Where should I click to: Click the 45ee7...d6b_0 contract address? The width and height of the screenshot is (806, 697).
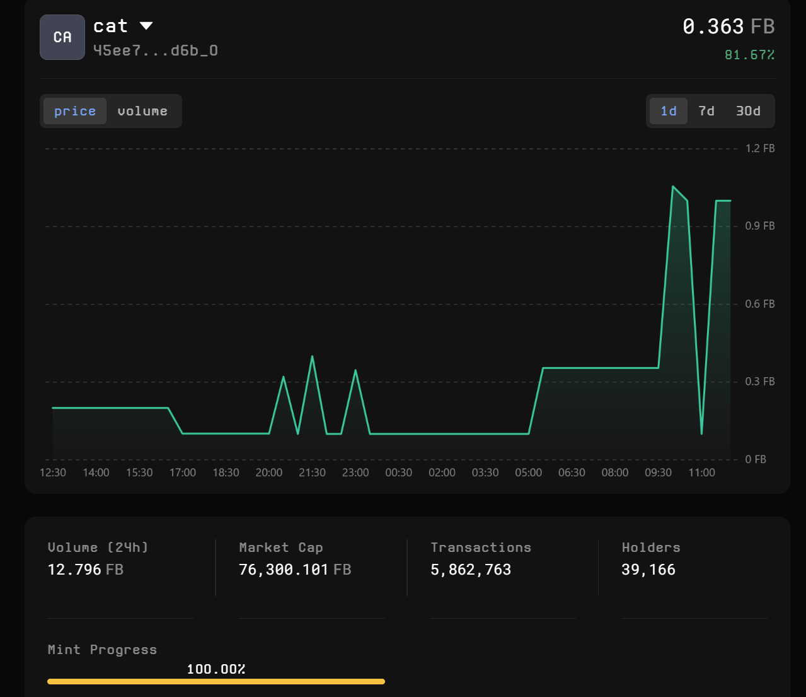pos(155,50)
